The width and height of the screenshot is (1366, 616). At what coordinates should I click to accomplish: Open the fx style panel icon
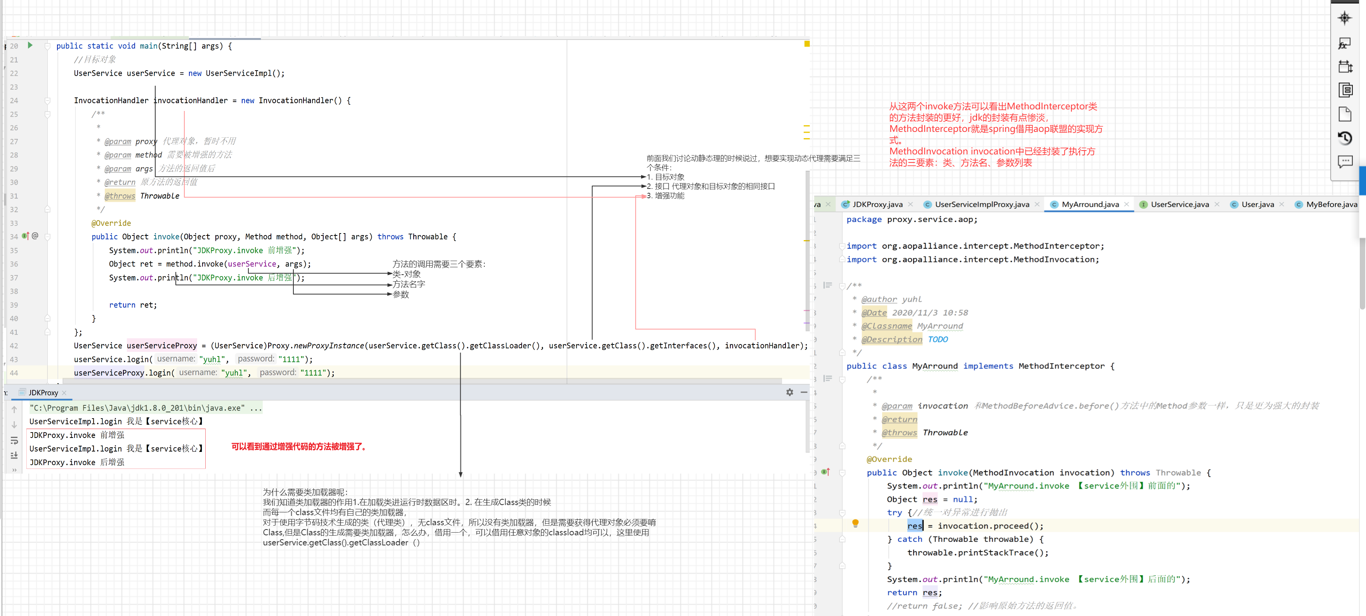click(x=1344, y=43)
